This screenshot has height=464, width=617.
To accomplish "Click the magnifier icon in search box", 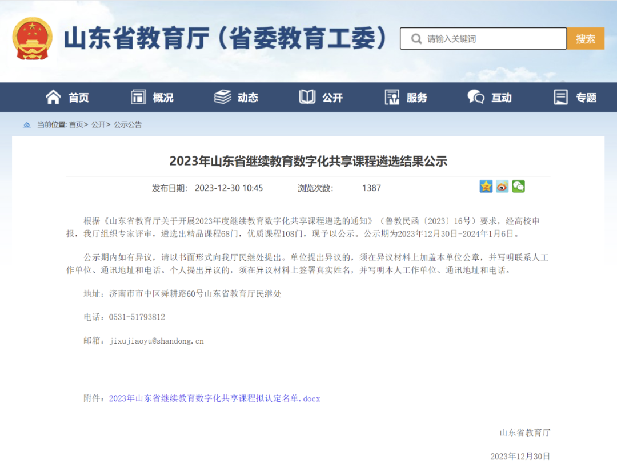I will [x=414, y=39].
